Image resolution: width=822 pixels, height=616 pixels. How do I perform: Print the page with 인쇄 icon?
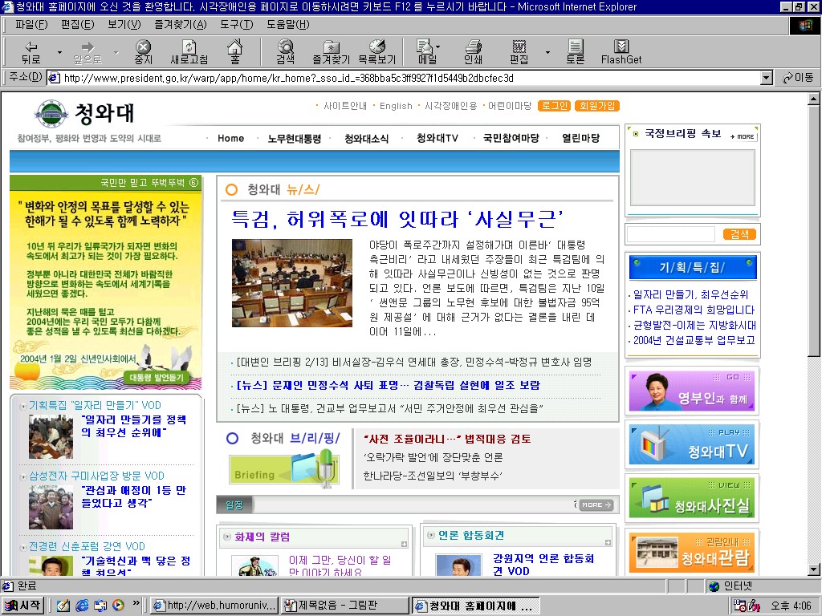pos(473,52)
